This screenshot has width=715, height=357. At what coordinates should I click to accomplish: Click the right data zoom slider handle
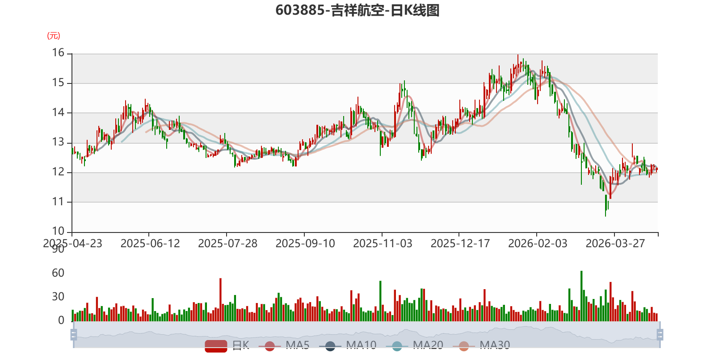pos(660,335)
